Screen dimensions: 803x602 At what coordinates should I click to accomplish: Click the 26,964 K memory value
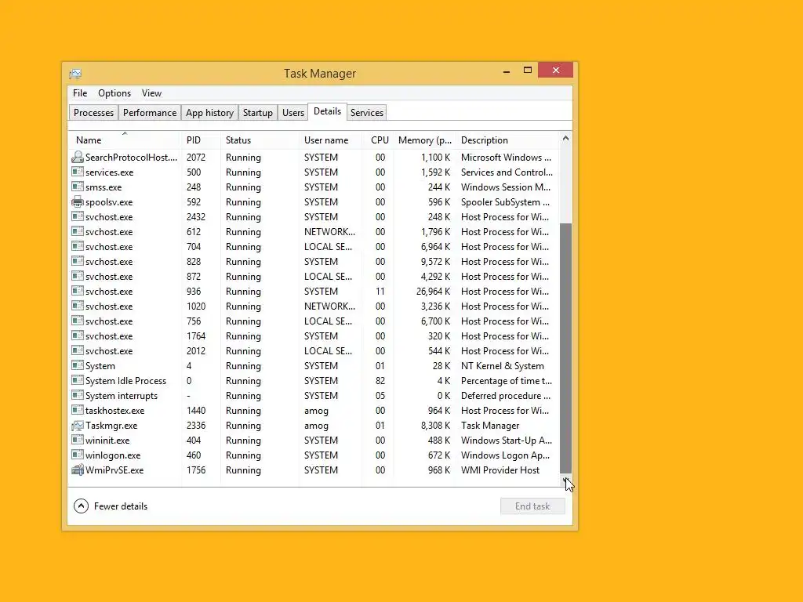(433, 292)
